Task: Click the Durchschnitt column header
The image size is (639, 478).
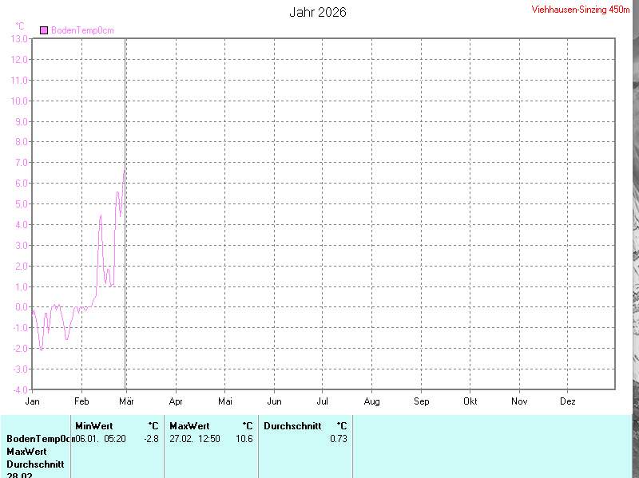Action: (x=292, y=426)
